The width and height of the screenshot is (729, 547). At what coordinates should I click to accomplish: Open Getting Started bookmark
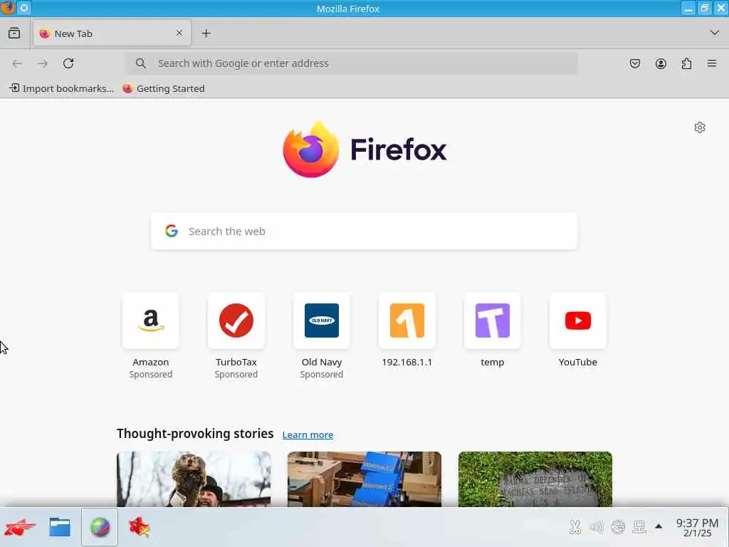click(164, 88)
